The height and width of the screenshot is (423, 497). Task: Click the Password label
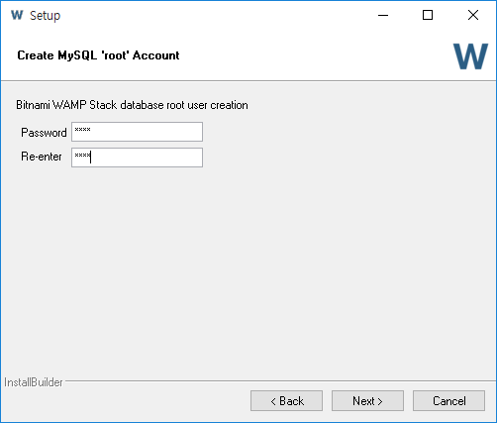(x=44, y=133)
